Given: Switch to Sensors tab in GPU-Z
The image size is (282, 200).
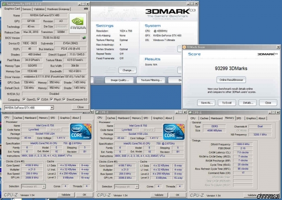Looking at the screenshot, I should (27, 9).
